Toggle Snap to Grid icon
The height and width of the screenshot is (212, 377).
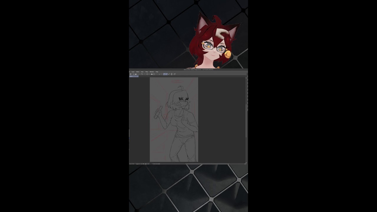coord(169,74)
